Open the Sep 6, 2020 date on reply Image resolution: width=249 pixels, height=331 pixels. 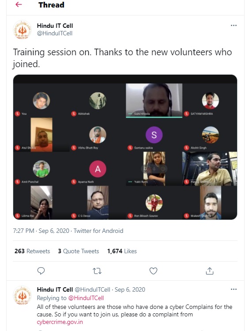[x=130, y=289]
